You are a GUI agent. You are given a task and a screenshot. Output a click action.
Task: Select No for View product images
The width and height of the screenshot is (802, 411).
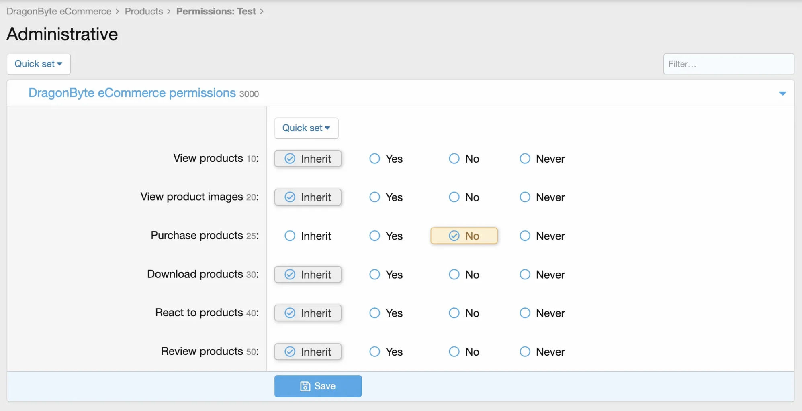[464, 197]
